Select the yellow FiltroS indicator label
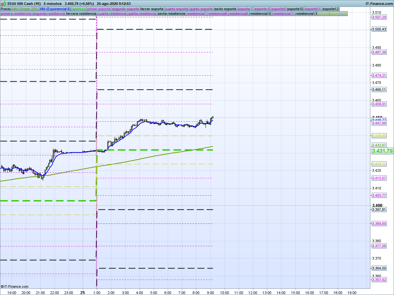 click(x=323, y=14)
